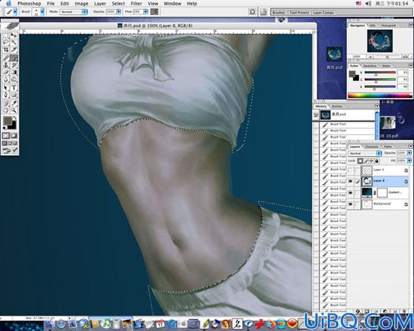Screen dimensions: 414x331
Task: Switch to the Swatches tab
Action: pyautogui.click(x=370, y=66)
